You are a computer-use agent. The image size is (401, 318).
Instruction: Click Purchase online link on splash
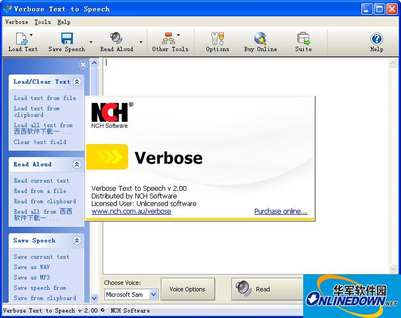click(281, 211)
